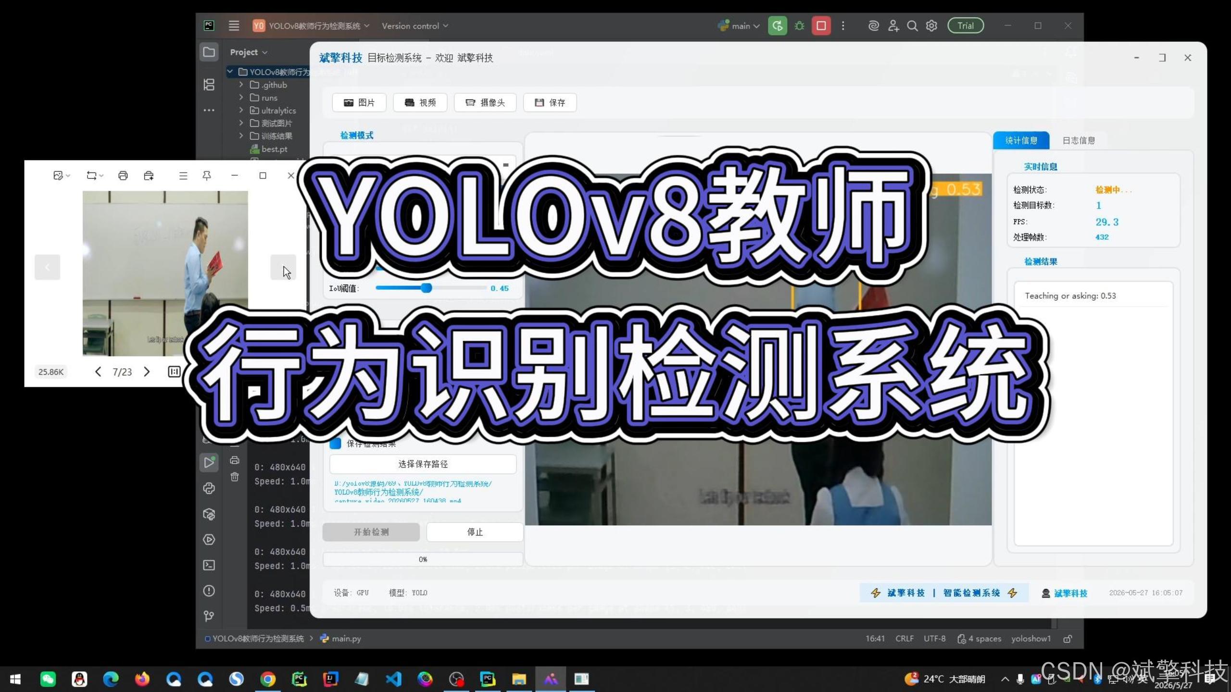
Task: Click main.py in the breadcrumb bar
Action: (340, 639)
